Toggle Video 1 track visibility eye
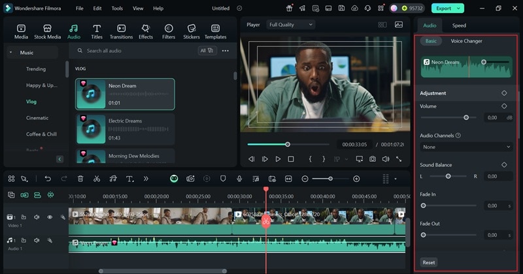 [50, 217]
